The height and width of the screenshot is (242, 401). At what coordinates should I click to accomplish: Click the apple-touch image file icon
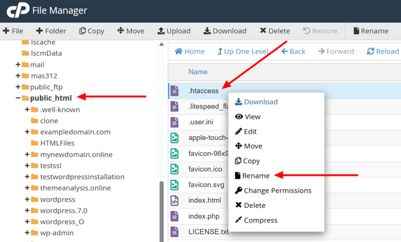click(x=174, y=138)
